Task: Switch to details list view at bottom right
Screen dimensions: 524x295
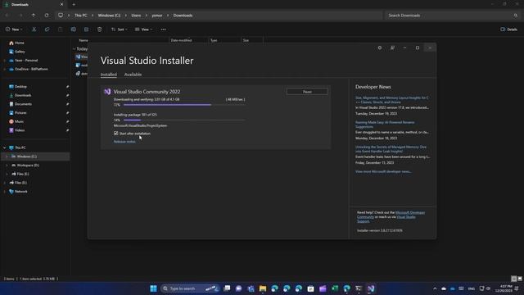Action: click(x=514, y=279)
